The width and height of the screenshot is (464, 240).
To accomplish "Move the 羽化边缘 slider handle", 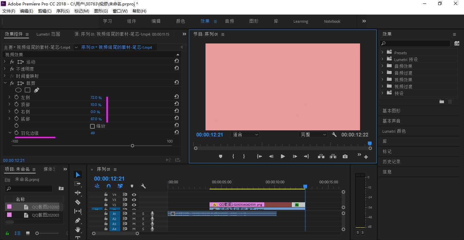I will [132, 146].
